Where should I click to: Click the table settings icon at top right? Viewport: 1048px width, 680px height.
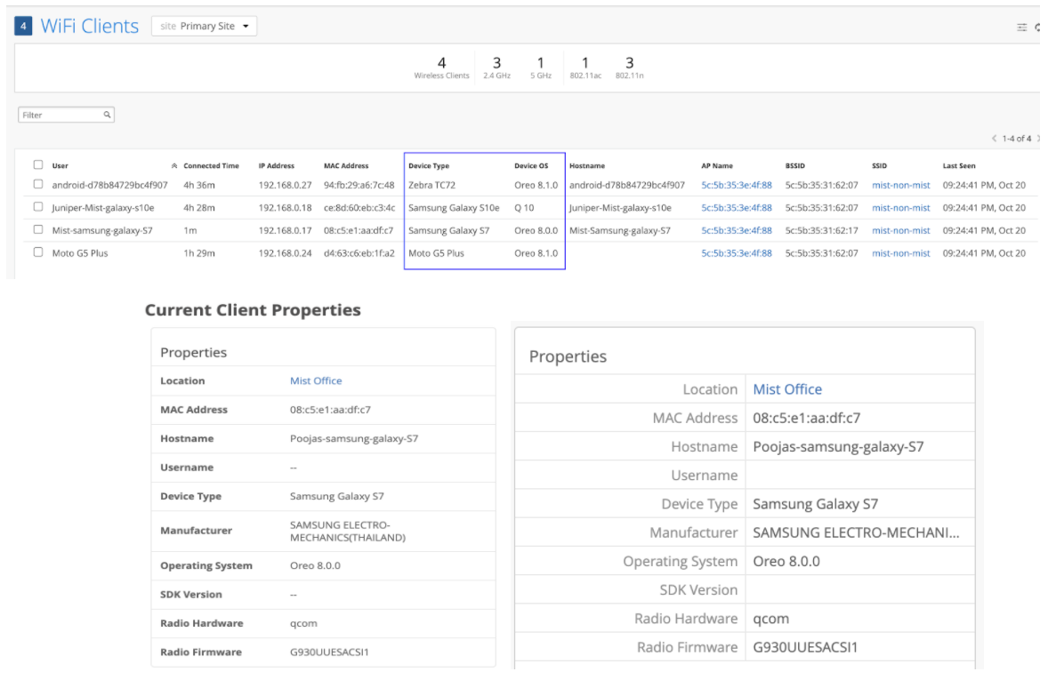1022,28
